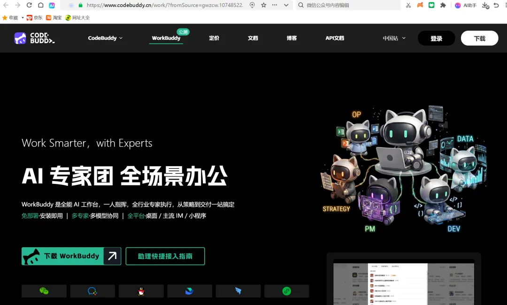This screenshot has width=507, height=305.
Task: Click the white 下载 download button
Action: [479, 38]
